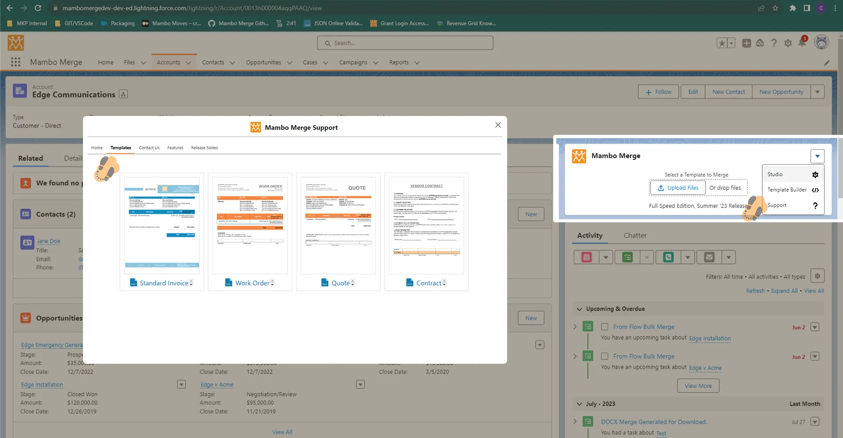The height and width of the screenshot is (438, 843).
Task: Select the Related tab
Action: (x=31, y=159)
